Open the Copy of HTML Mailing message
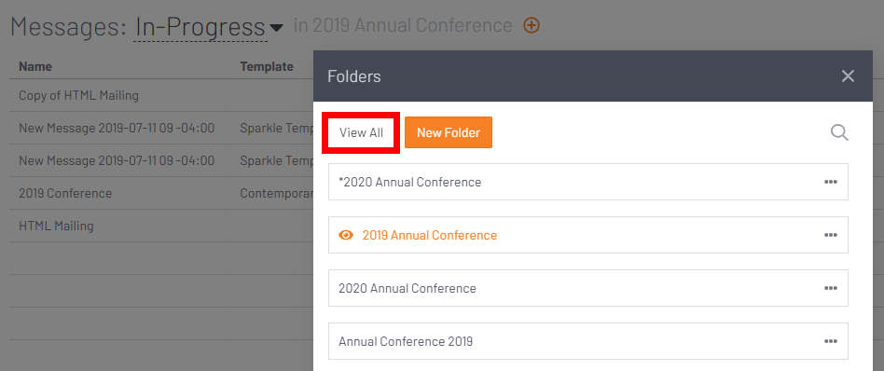This screenshot has width=884, height=371. (78, 95)
